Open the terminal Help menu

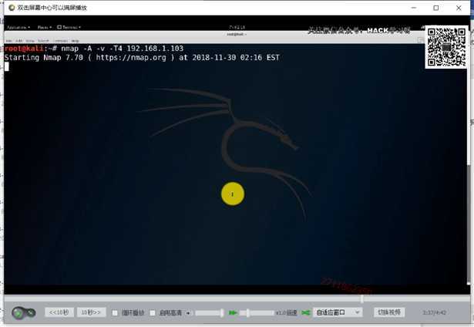coord(76,41)
